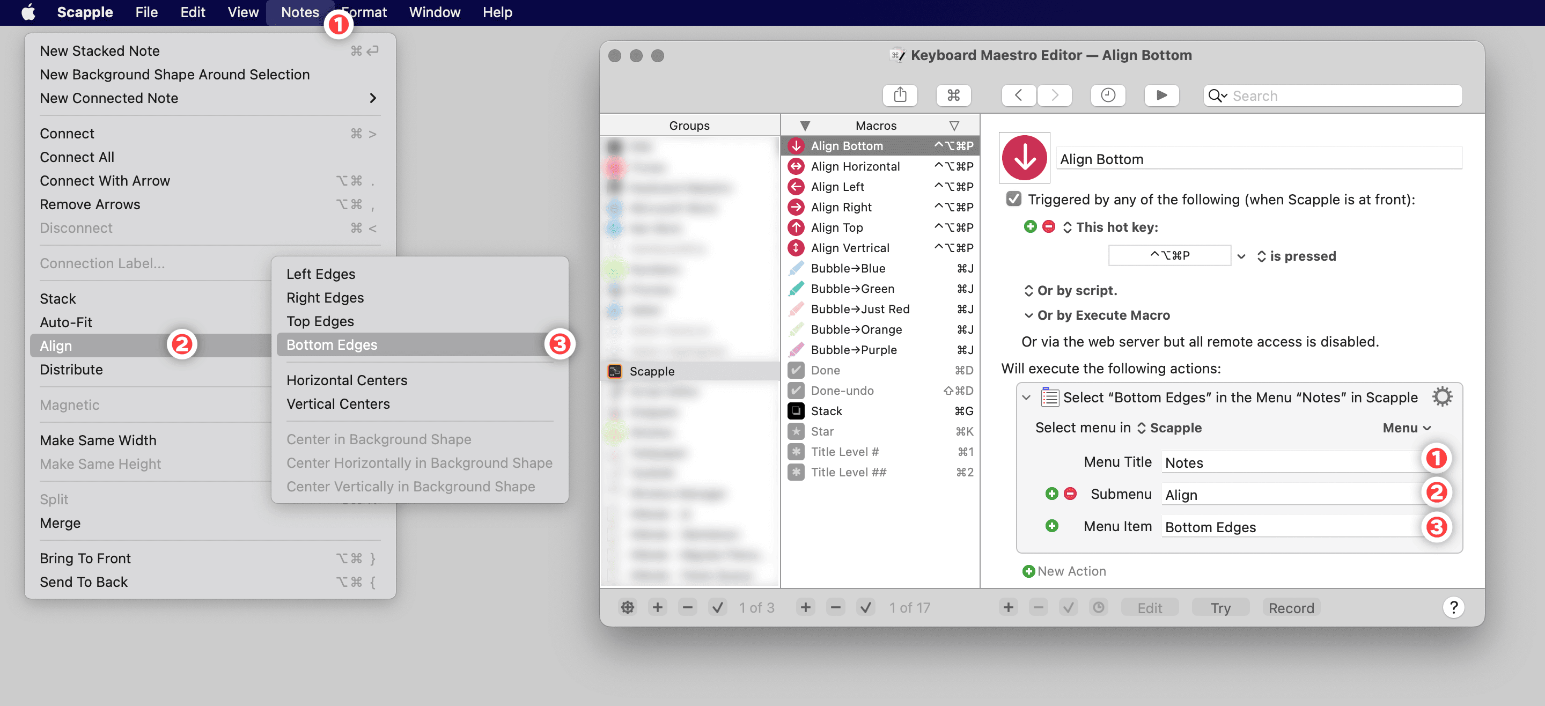Collapse the Select Bottom Edges action disclosure
Viewport: 1545px width, 706px height.
click(1026, 398)
